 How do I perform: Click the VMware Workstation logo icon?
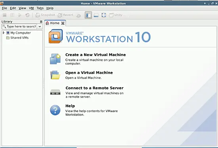(55, 36)
